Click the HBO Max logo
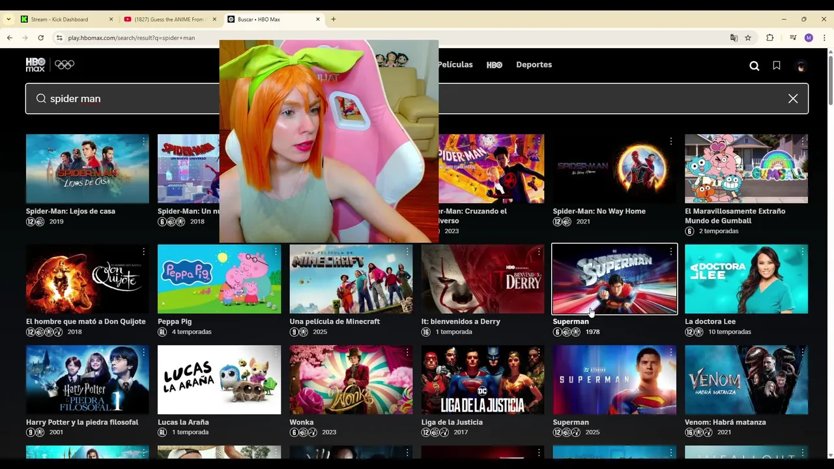The width and height of the screenshot is (834, 469). (x=35, y=64)
